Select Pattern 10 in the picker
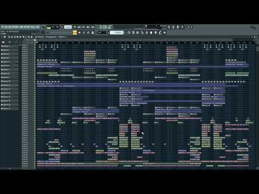 click(10, 81)
